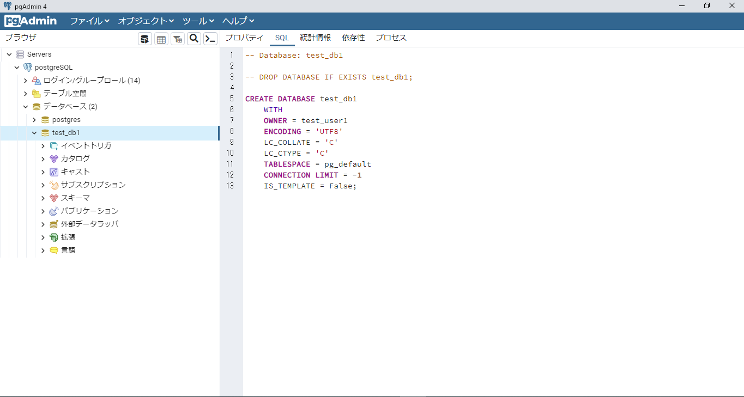The image size is (744, 397).
Task: Click 'TABLESPACE = pg_default' SQL line
Action: (x=317, y=164)
